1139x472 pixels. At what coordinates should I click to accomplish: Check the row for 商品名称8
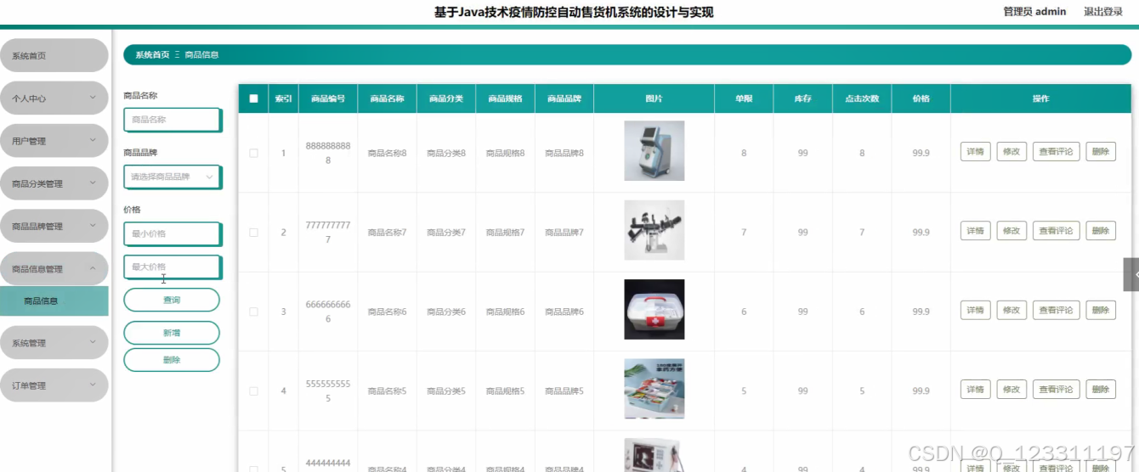(253, 153)
